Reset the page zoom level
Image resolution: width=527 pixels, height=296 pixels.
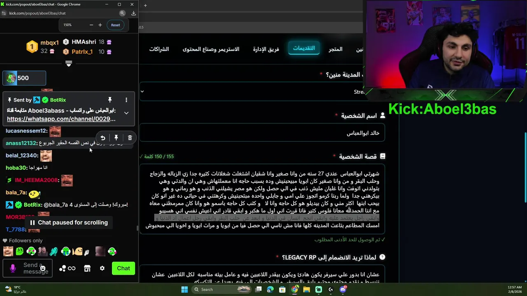coord(115,25)
